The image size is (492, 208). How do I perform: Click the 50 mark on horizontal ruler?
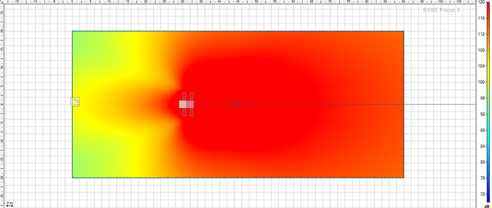(x=256, y=2)
